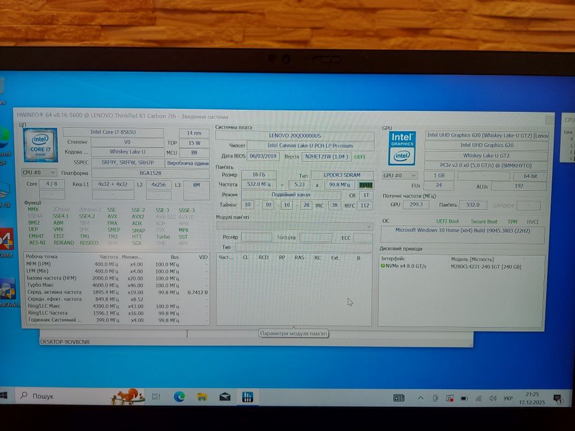Viewport: 575px width, 431px height.
Task: Click the AVX2 feature label
Action: click(138, 217)
